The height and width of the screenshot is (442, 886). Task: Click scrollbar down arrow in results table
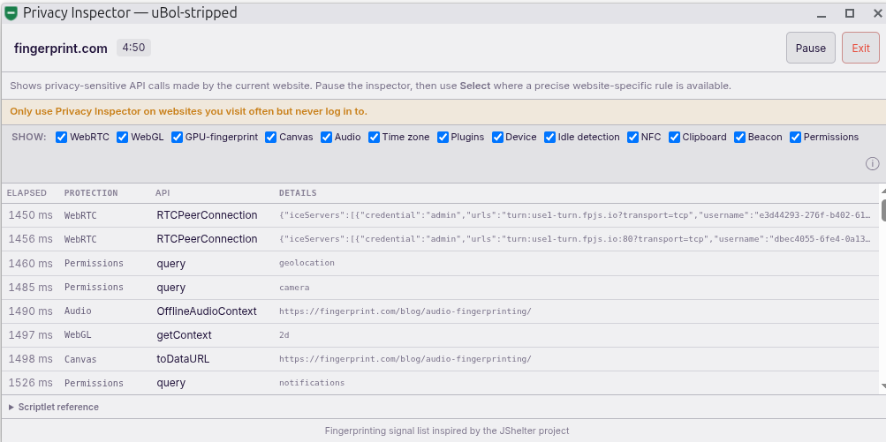[883, 386]
